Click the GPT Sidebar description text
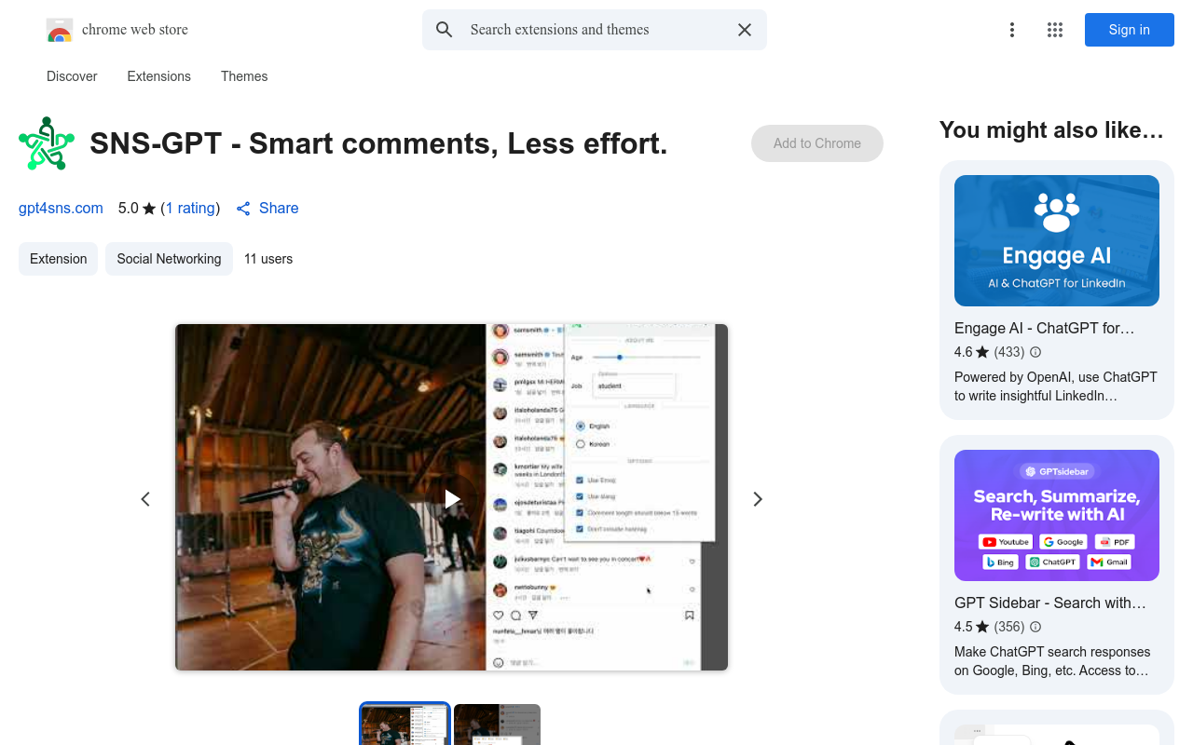Image resolution: width=1193 pixels, height=745 pixels. pyautogui.click(x=1052, y=661)
